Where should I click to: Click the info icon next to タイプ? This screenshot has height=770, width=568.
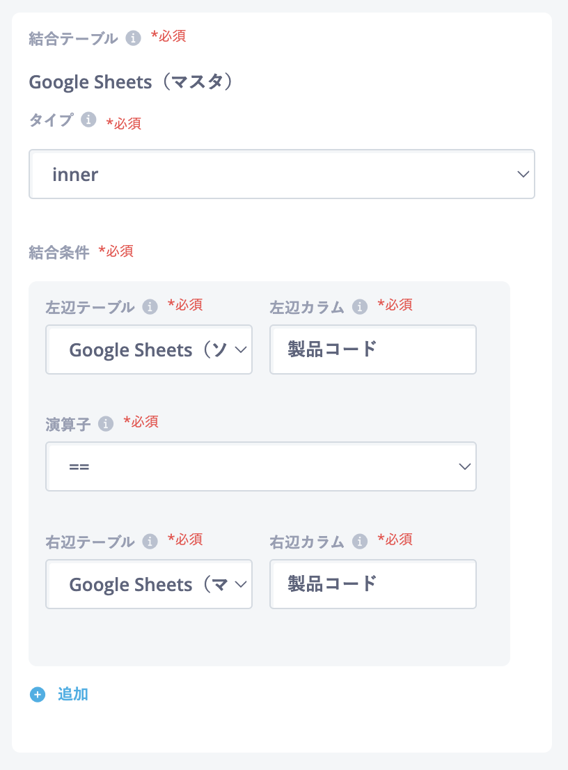(88, 119)
